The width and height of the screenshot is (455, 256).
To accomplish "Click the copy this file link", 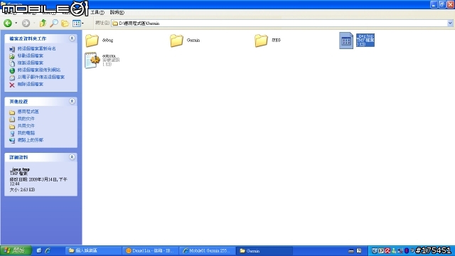I will tap(30, 63).
